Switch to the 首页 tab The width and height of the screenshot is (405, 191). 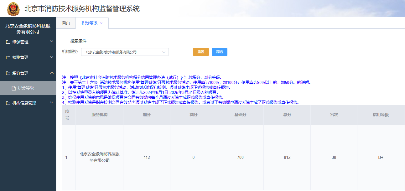tap(66, 23)
